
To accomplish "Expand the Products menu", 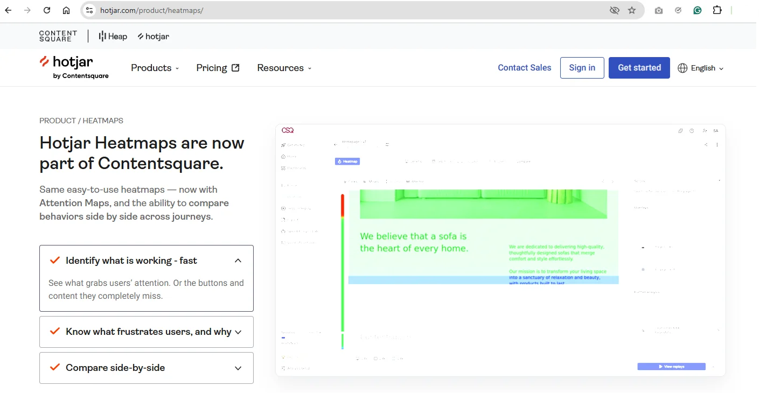I will [x=155, y=68].
